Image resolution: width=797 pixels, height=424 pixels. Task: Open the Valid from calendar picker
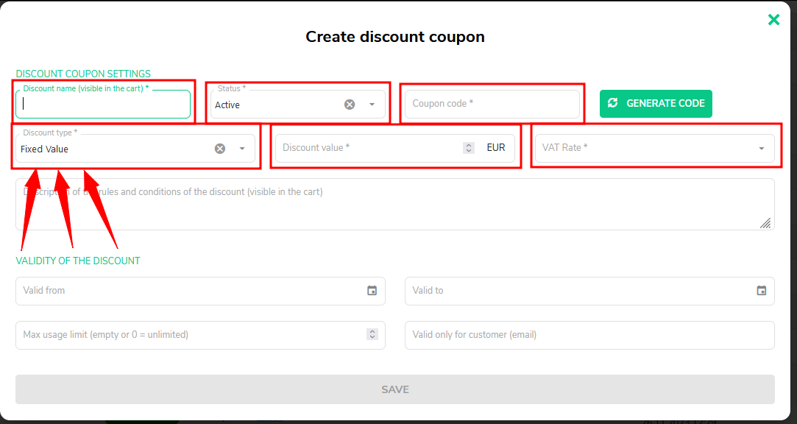372,290
